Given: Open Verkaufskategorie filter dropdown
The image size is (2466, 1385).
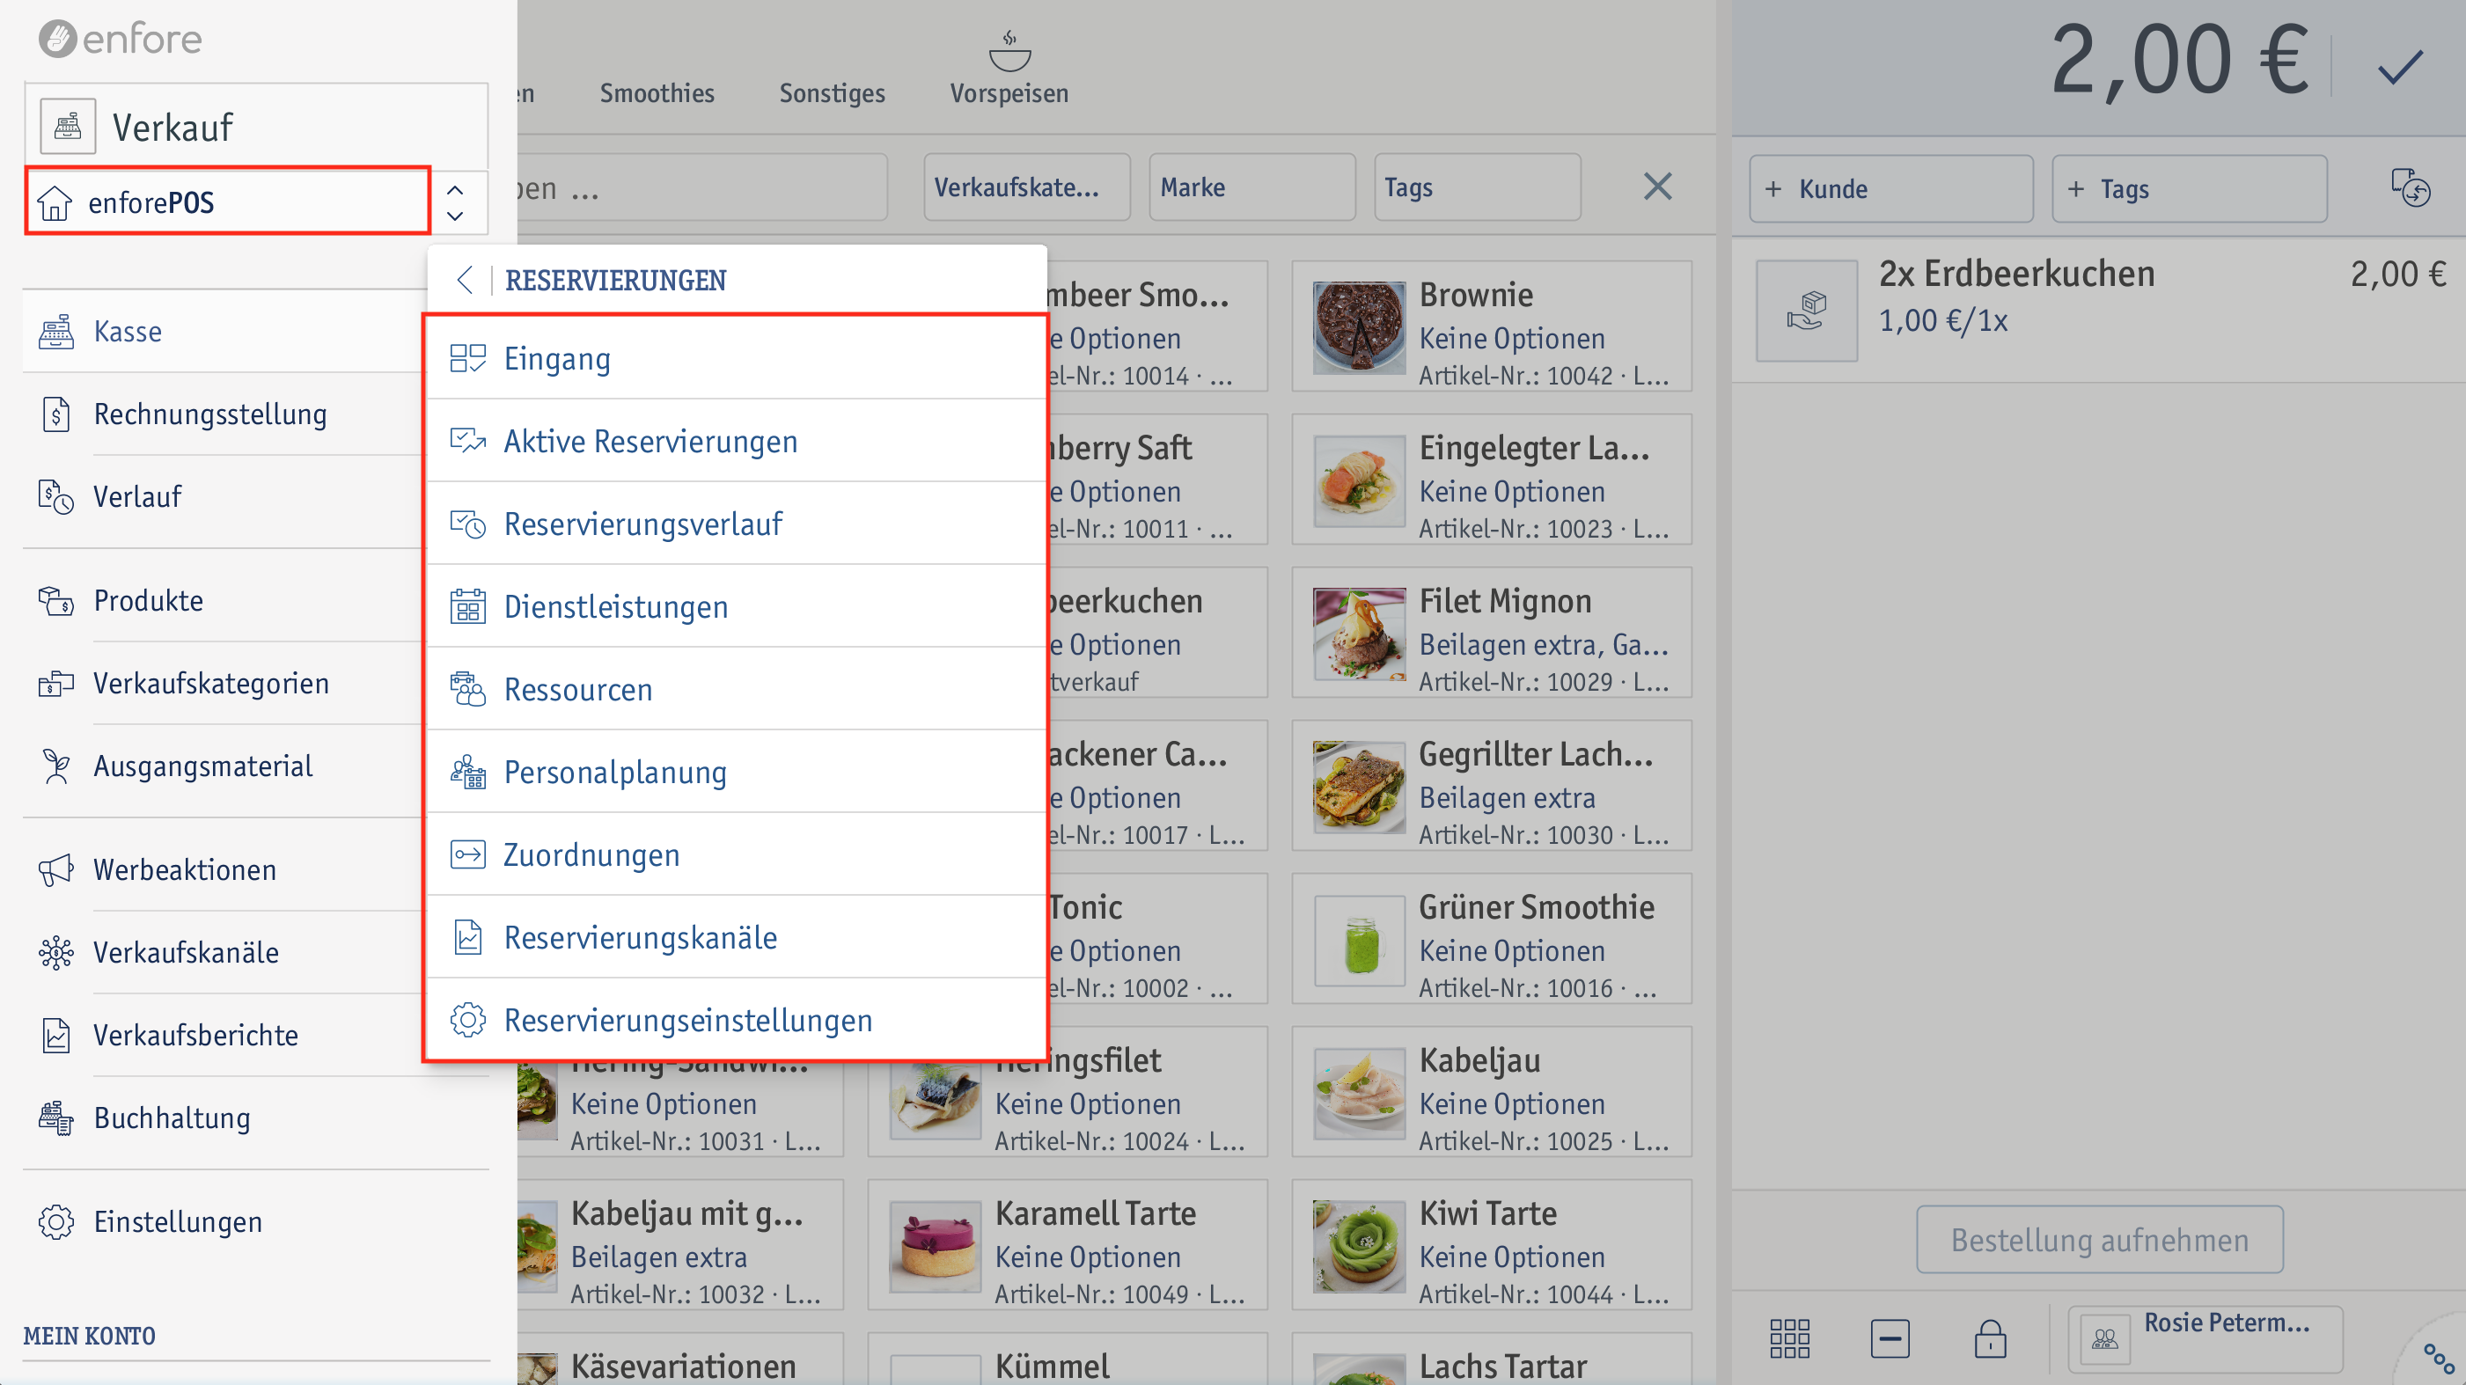Looking at the screenshot, I should coord(1027,187).
